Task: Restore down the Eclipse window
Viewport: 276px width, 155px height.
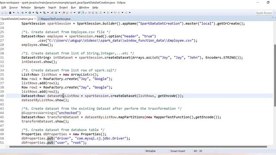Action: click(268, 3)
